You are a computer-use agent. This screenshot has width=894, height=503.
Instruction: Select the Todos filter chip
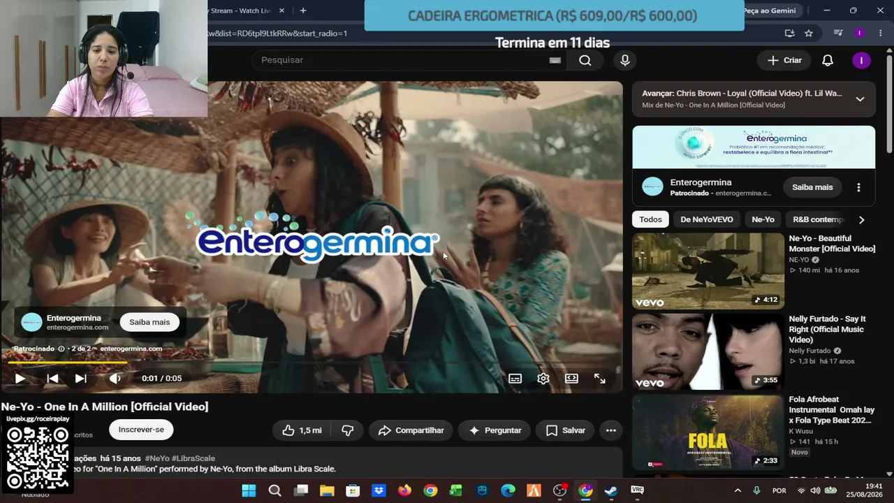[x=650, y=219]
